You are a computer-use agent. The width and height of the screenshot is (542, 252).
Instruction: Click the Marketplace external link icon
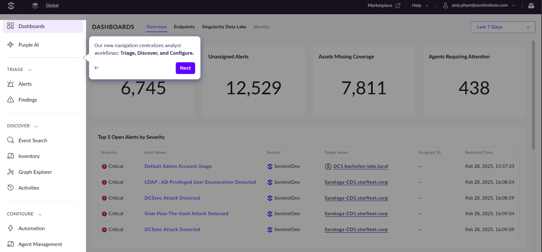point(398,5)
